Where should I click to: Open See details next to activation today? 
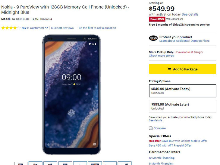click(x=190, y=14)
